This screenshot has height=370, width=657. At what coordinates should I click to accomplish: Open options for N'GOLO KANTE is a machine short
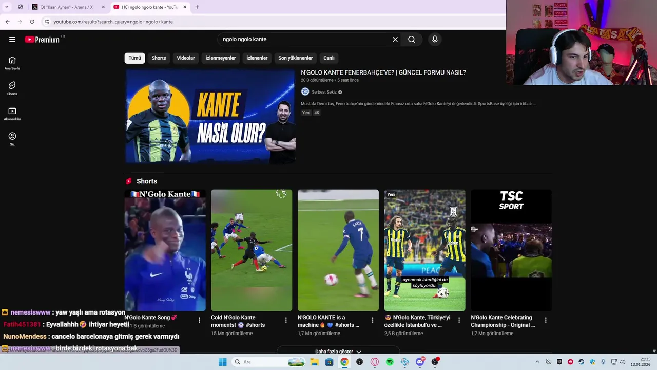[x=373, y=320]
